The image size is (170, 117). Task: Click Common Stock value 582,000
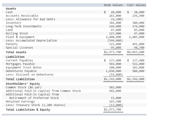(115, 88)
